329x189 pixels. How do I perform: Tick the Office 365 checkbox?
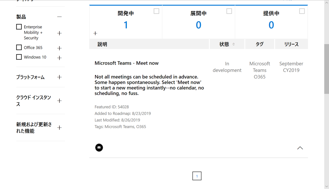pos(19,47)
